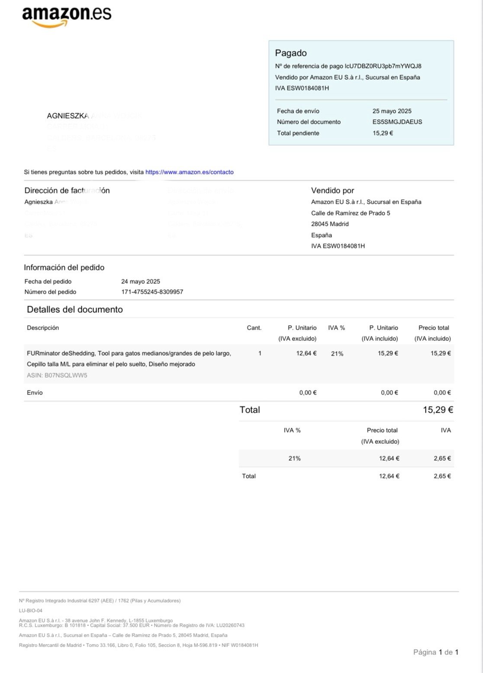Select the '28045 Madrid' line

pyautogui.click(x=330, y=224)
